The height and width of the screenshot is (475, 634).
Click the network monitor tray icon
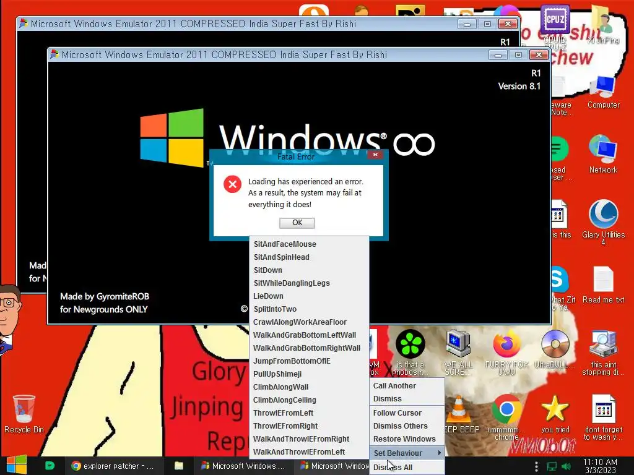click(x=552, y=466)
